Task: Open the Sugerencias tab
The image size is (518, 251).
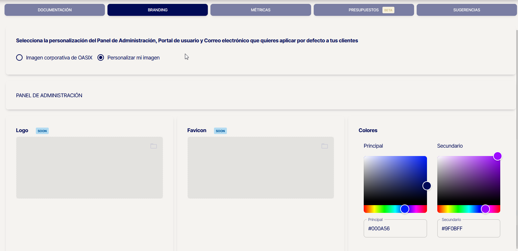Action: 466,10
